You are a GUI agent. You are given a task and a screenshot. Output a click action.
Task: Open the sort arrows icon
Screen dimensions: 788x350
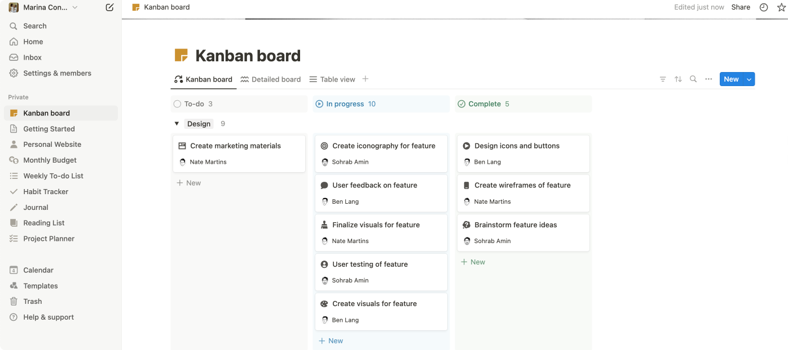(x=678, y=79)
